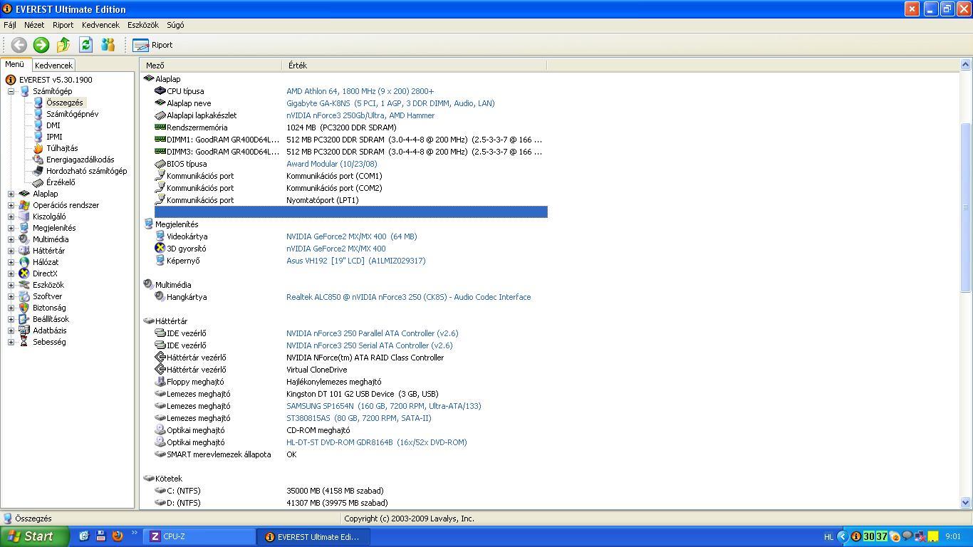This screenshot has width=973, height=547.
Task: Expand the DirectX tree node
Action: click(x=11, y=273)
